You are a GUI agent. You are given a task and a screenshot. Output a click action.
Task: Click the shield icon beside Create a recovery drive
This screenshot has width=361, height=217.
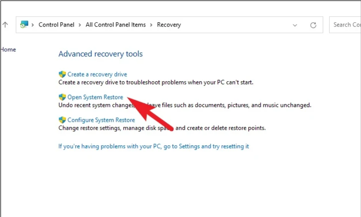pos(62,74)
